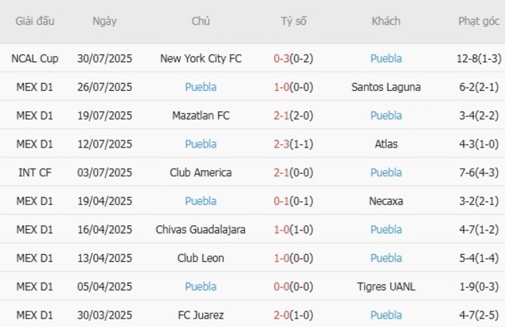This screenshot has height=327, width=505.
Task: Select the NCAL Cup competition cell
Action: (x=35, y=58)
